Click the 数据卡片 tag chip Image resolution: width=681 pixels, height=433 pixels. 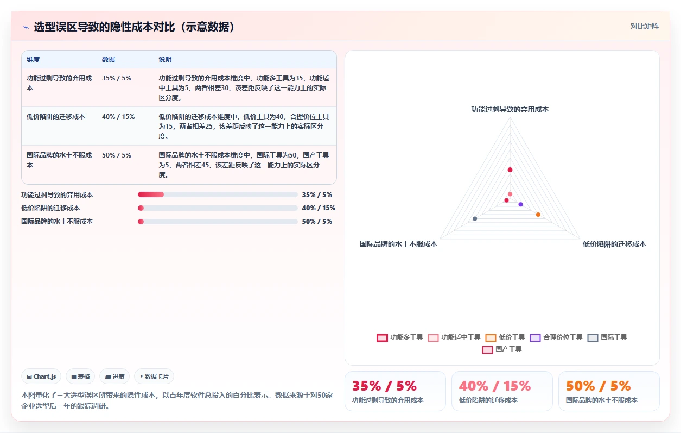point(154,376)
